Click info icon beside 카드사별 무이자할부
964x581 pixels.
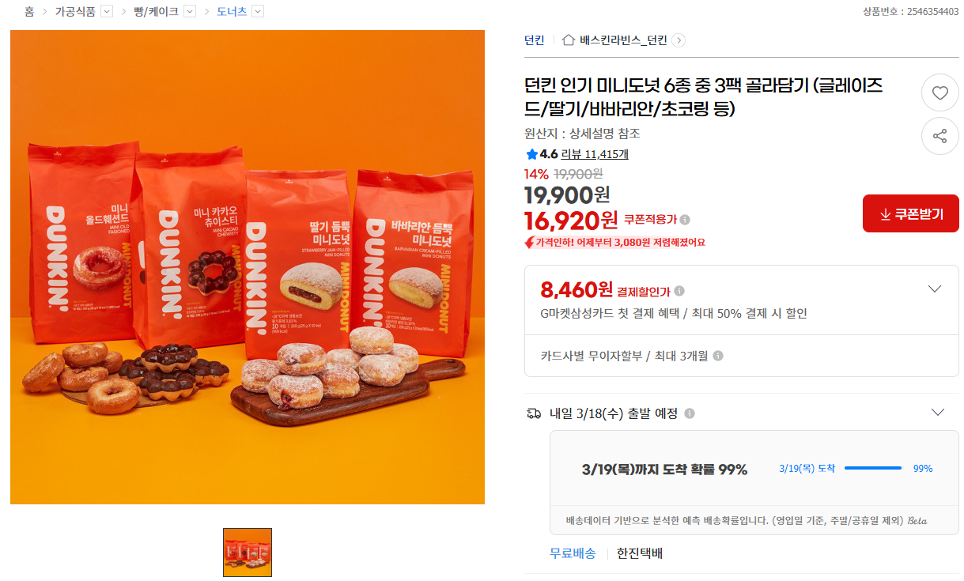pyautogui.click(x=718, y=356)
